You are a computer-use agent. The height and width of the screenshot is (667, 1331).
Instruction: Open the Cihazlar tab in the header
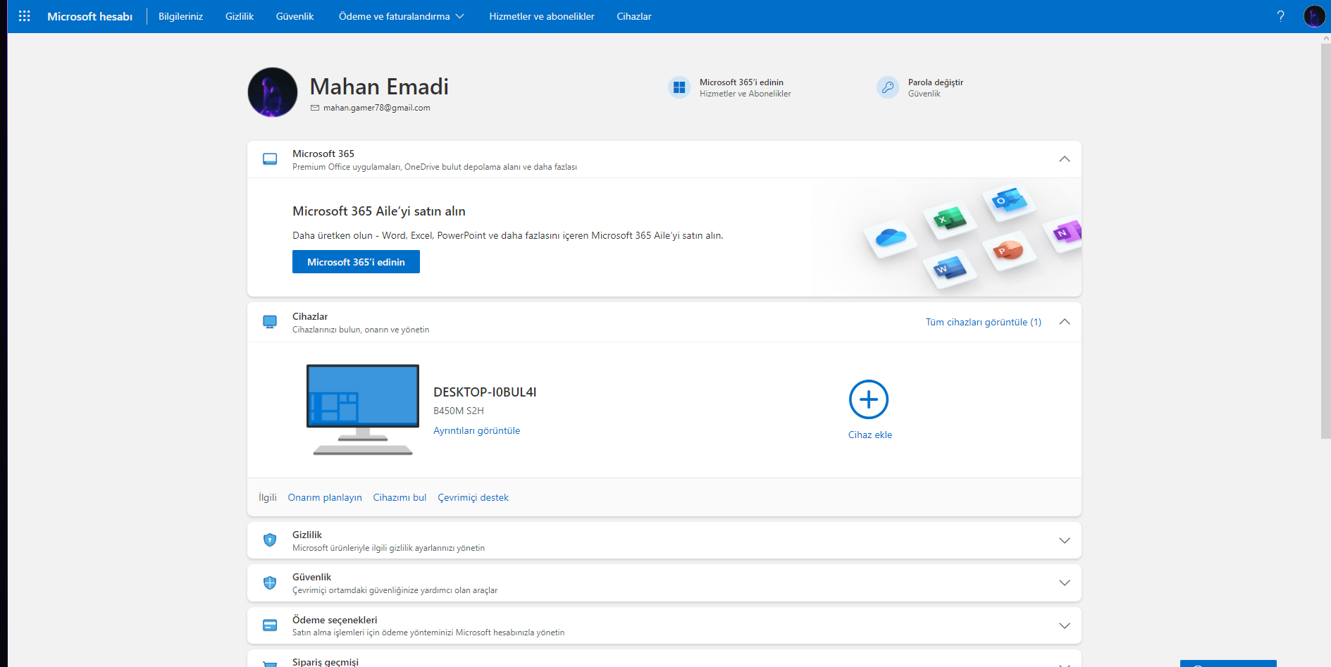click(x=634, y=16)
